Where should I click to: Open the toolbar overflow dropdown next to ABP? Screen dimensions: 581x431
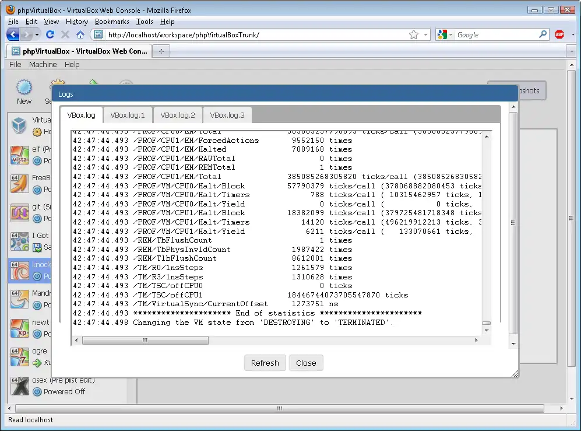coord(573,35)
